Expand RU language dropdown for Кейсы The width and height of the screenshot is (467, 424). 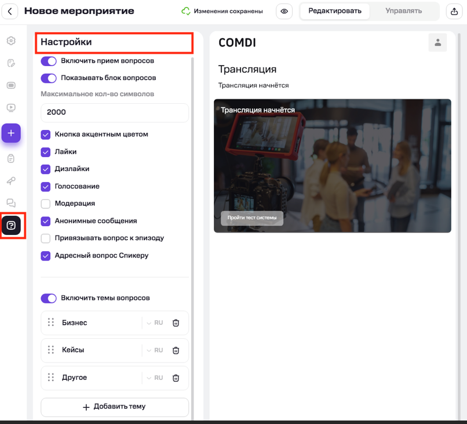point(154,350)
